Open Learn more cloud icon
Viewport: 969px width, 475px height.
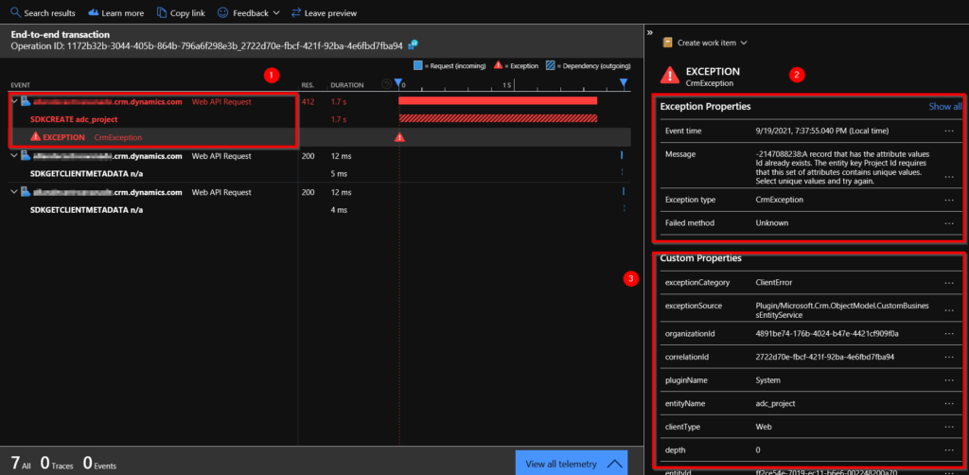pyautogui.click(x=94, y=12)
